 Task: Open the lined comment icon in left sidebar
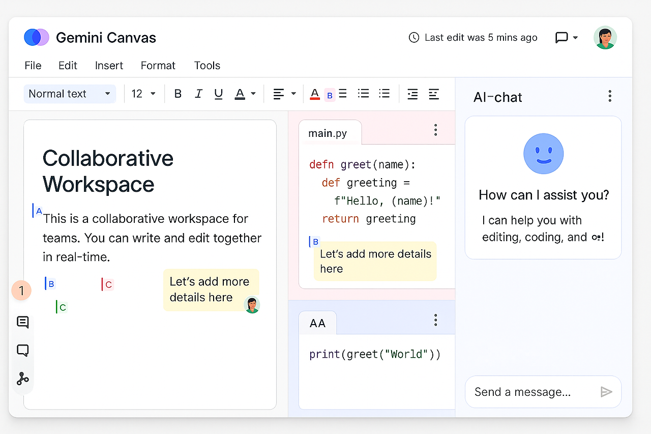point(22,322)
